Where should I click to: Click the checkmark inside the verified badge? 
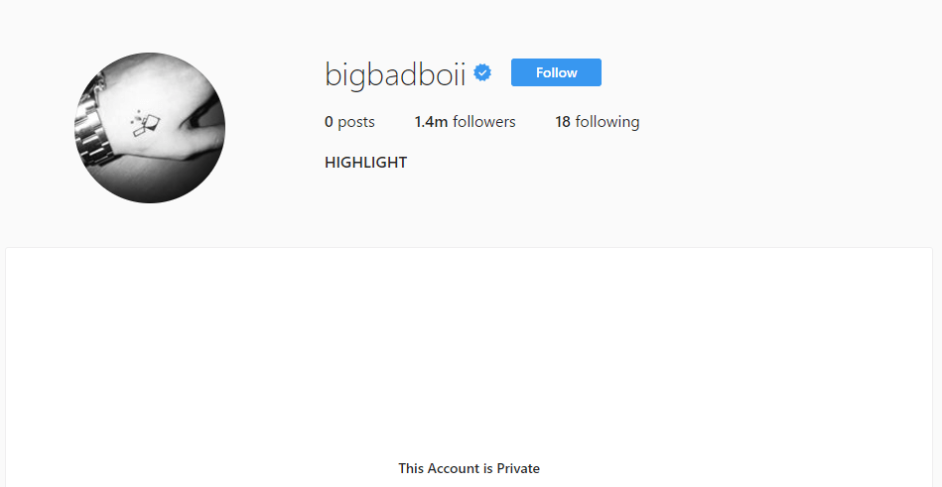tap(482, 73)
